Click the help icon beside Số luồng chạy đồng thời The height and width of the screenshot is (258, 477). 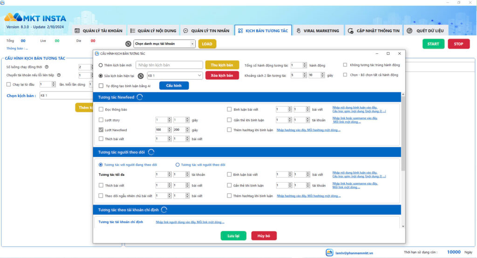(47, 67)
